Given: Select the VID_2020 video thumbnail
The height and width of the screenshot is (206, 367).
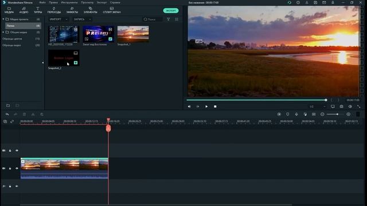Looking at the screenshot, I should (x=63, y=34).
